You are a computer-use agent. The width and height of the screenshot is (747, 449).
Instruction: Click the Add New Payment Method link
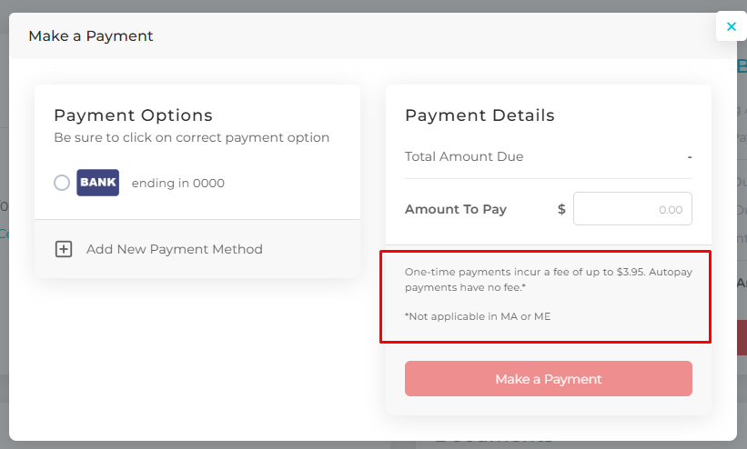(x=174, y=249)
